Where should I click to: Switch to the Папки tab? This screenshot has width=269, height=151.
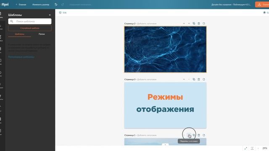point(42,34)
